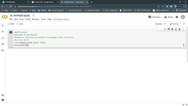Copy link to cell
Image resolution: width=188 pixels, height=106 pixels.
point(165,29)
